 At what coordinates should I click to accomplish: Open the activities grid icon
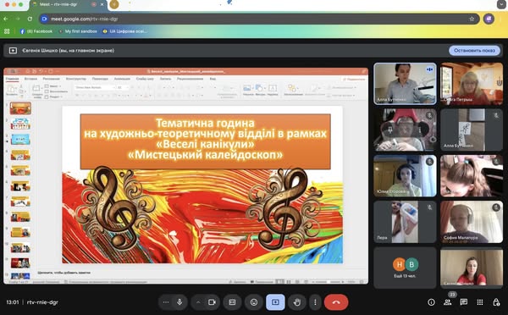[480, 302]
